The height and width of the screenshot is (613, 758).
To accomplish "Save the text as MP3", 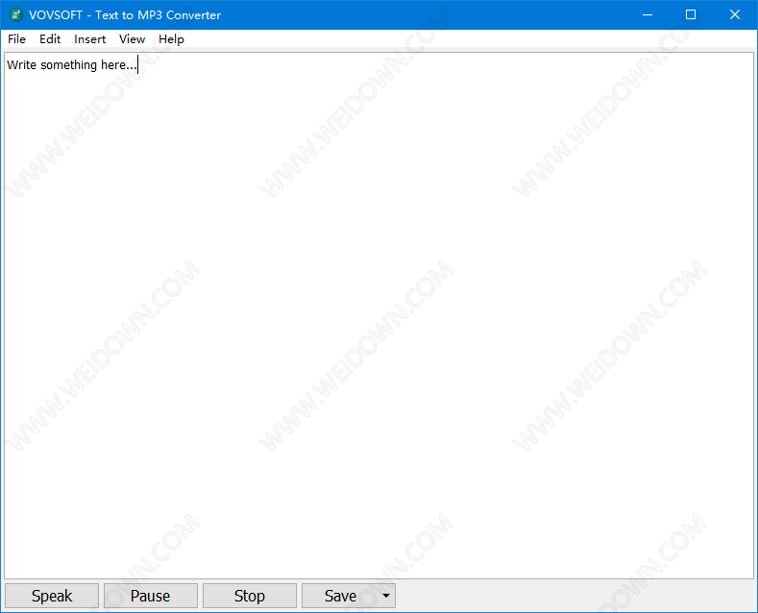I will [x=340, y=596].
